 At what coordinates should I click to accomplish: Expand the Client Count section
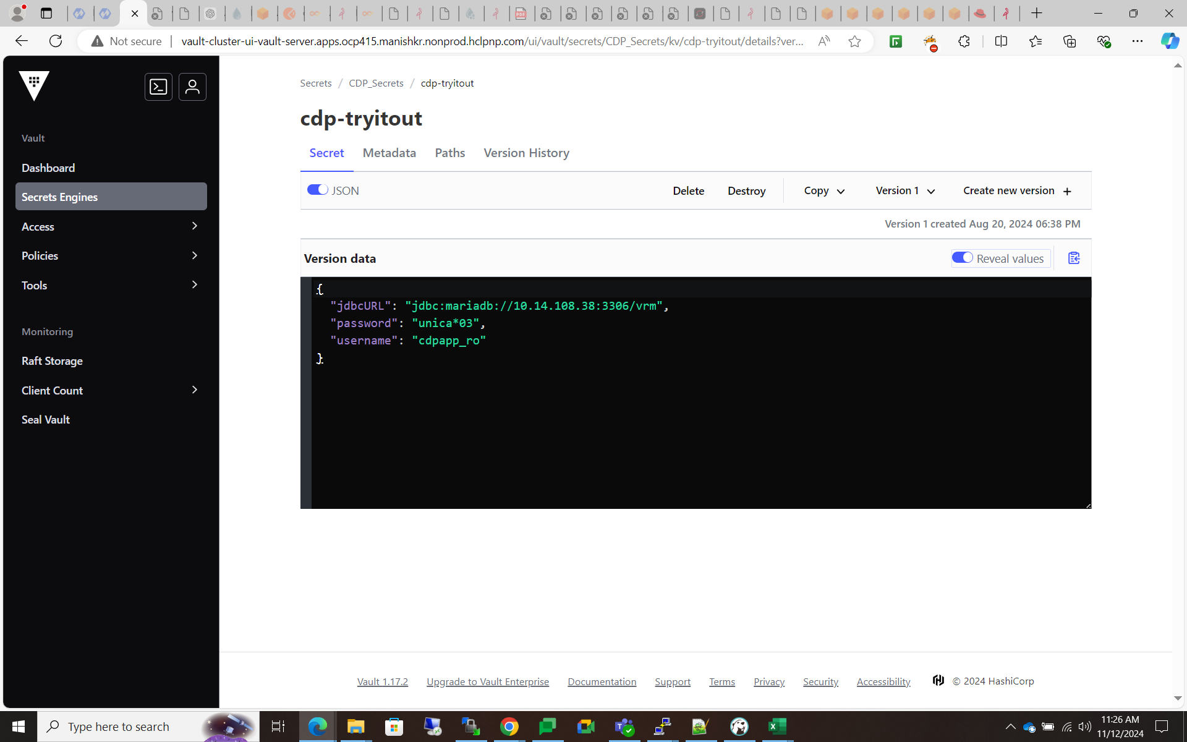tap(111, 390)
